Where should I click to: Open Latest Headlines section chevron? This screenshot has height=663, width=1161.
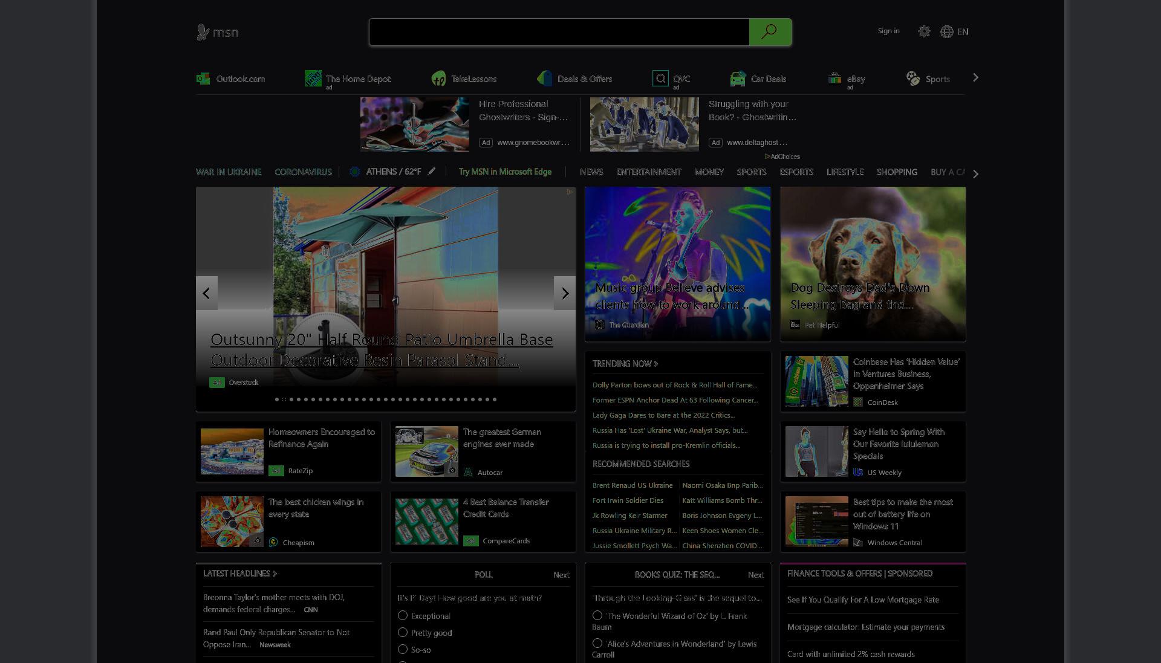click(275, 574)
